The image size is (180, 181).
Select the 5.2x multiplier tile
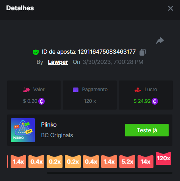[127, 161]
